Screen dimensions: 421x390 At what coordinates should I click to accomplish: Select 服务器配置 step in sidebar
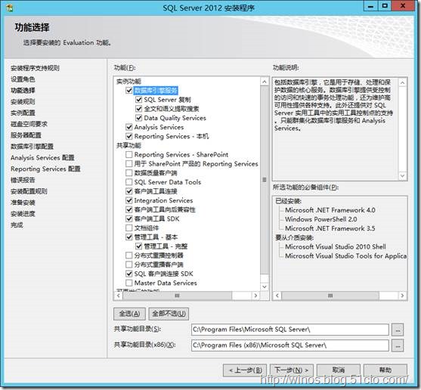[x=26, y=135]
